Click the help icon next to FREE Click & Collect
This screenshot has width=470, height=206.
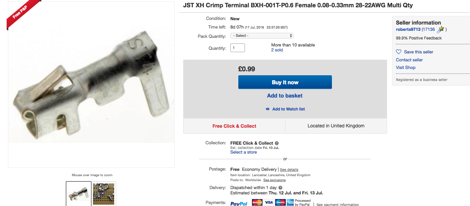tap(276, 143)
